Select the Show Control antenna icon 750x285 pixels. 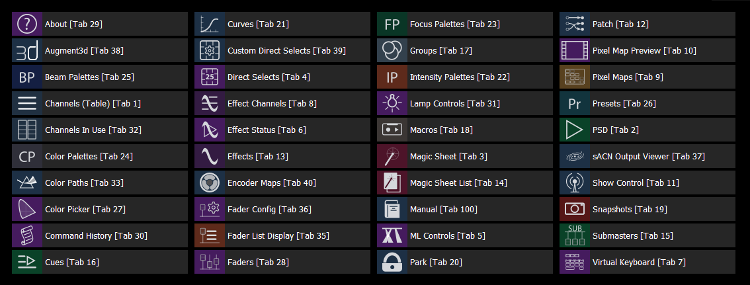pos(575,183)
